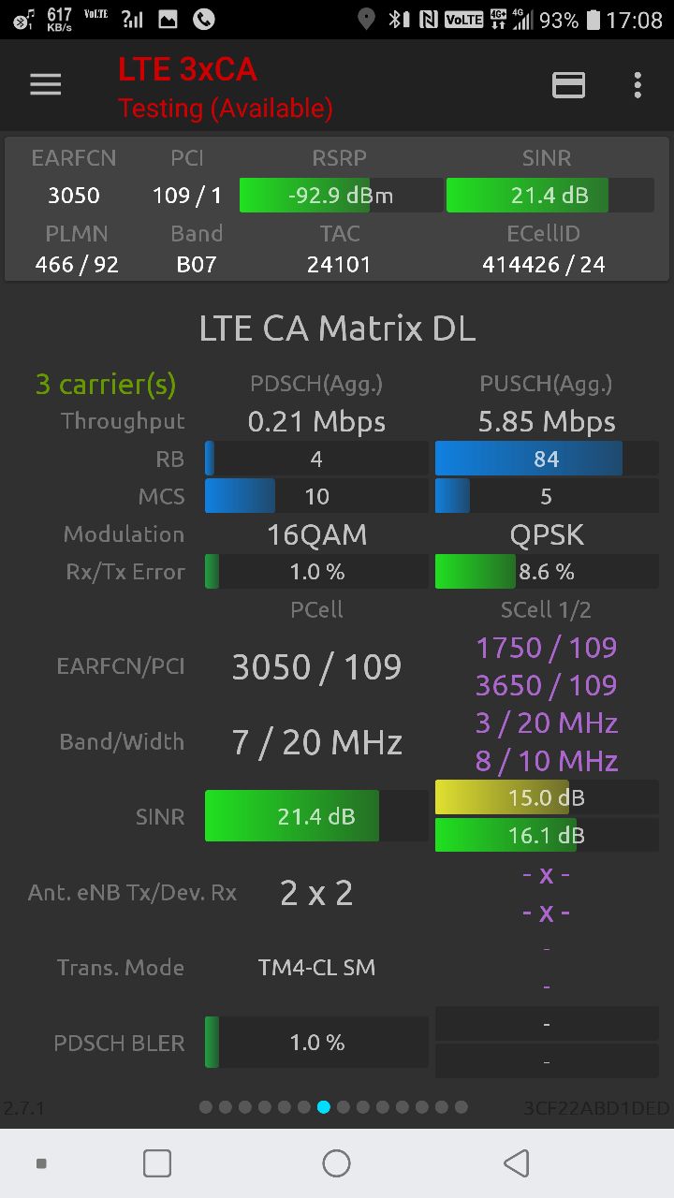Image resolution: width=674 pixels, height=1198 pixels.
Task: Tap the yellow SCell SINR 15.0 dB bar
Action: click(x=547, y=797)
